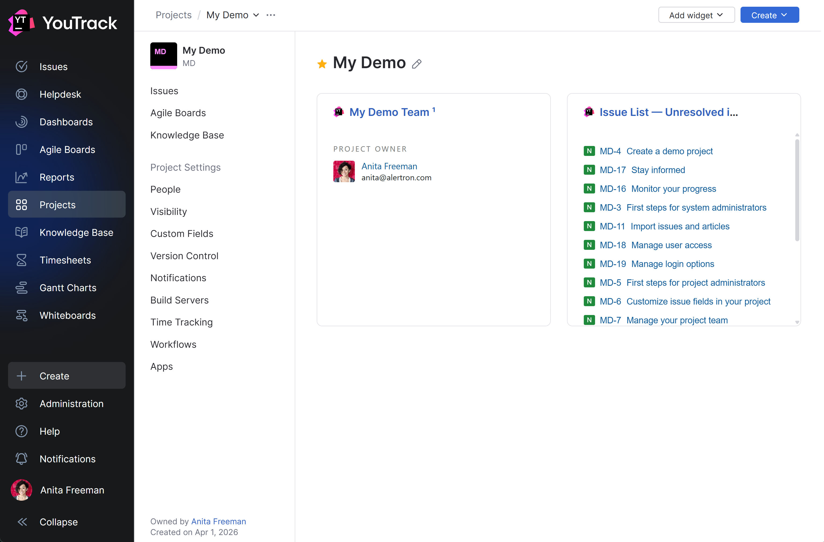The height and width of the screenshot is (542, 824).
Task: Open issue MD-16 Monitor your progress
Action: 658,189
